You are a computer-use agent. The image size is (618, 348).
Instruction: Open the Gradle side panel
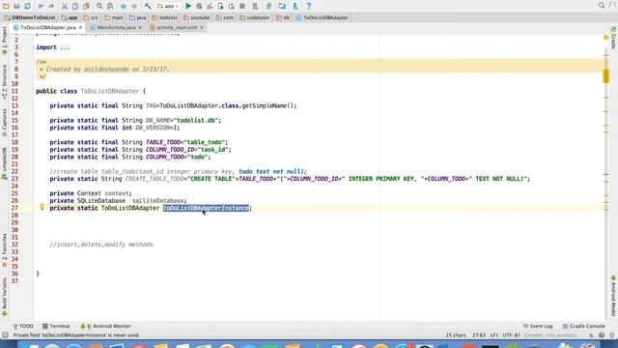coord(613,39)
